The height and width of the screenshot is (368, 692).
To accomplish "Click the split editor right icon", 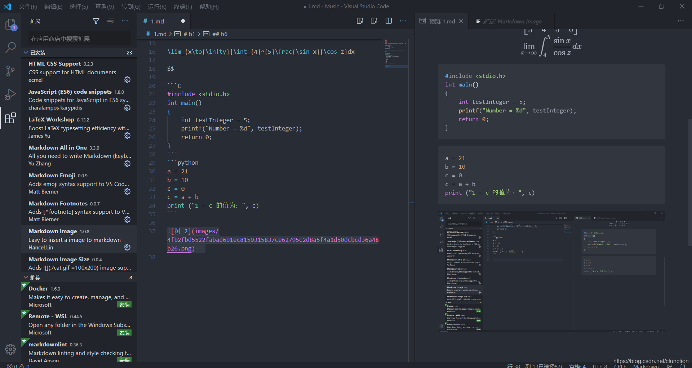I will pos(389,21).
